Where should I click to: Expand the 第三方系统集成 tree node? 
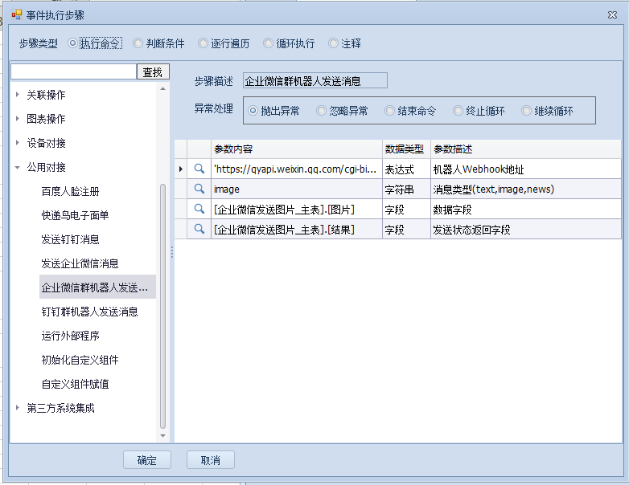[18, 408]
